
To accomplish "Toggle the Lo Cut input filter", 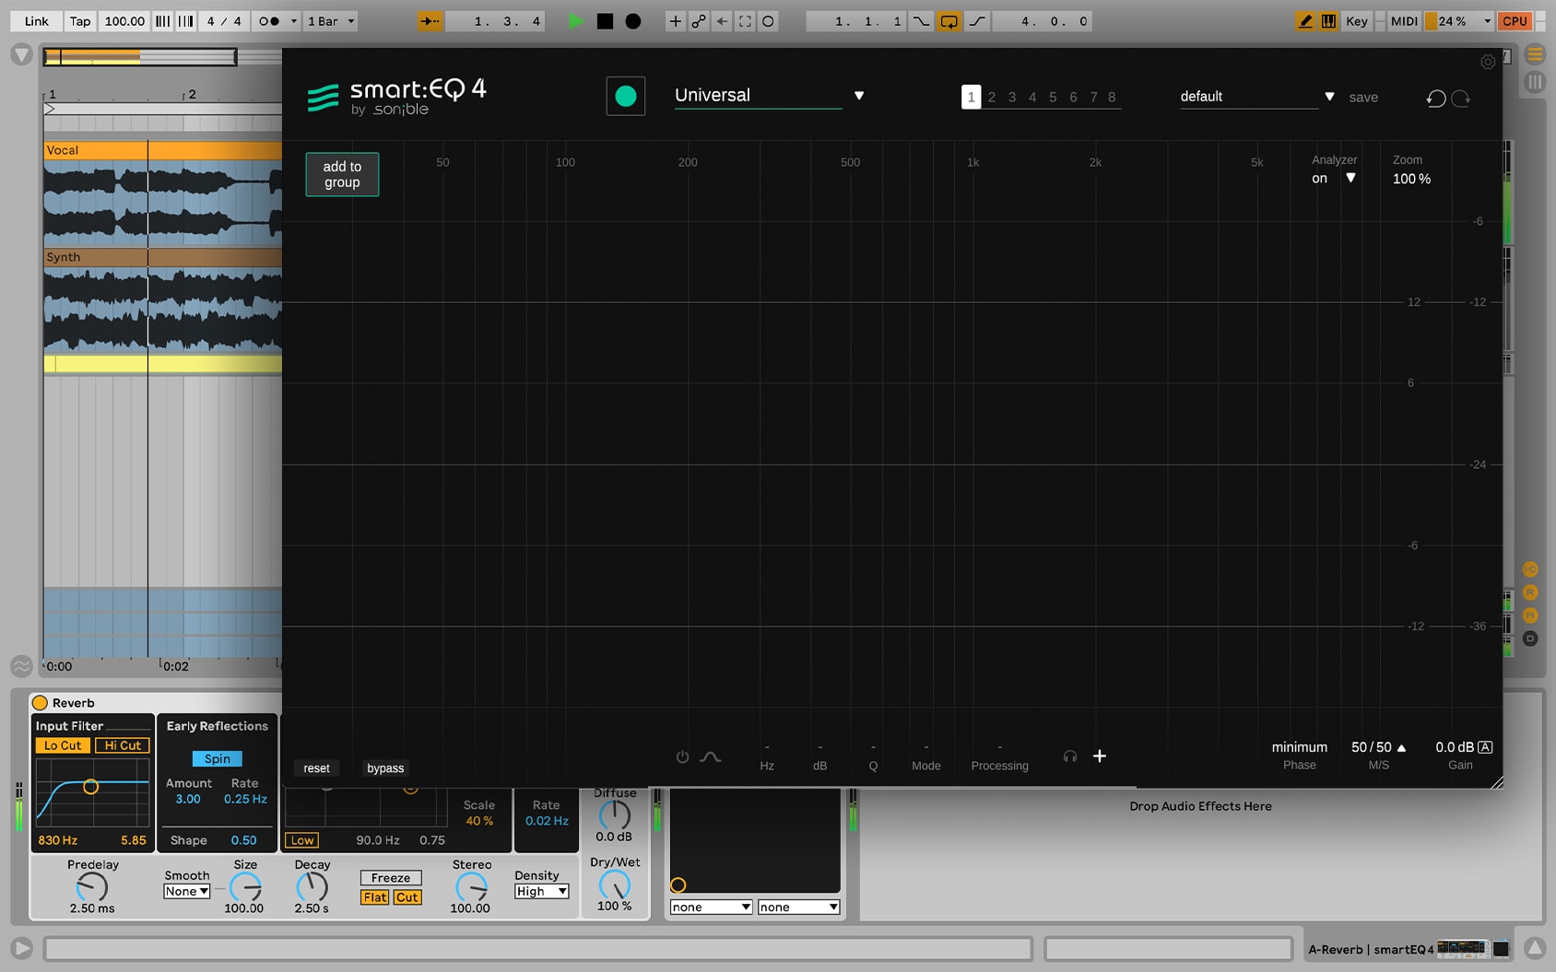I will click(x=63, y=745).
